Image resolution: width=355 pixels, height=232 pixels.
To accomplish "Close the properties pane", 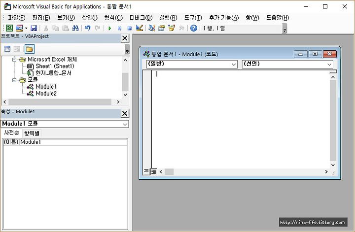I will pyautogui.click(x=125, y=113).
